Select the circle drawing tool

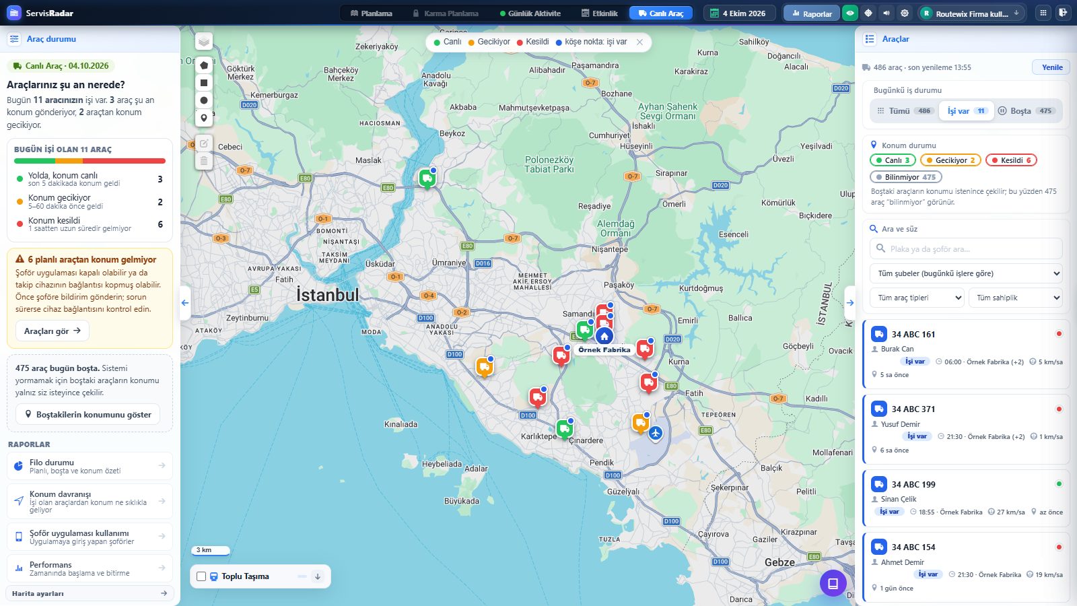coord(204,100)
